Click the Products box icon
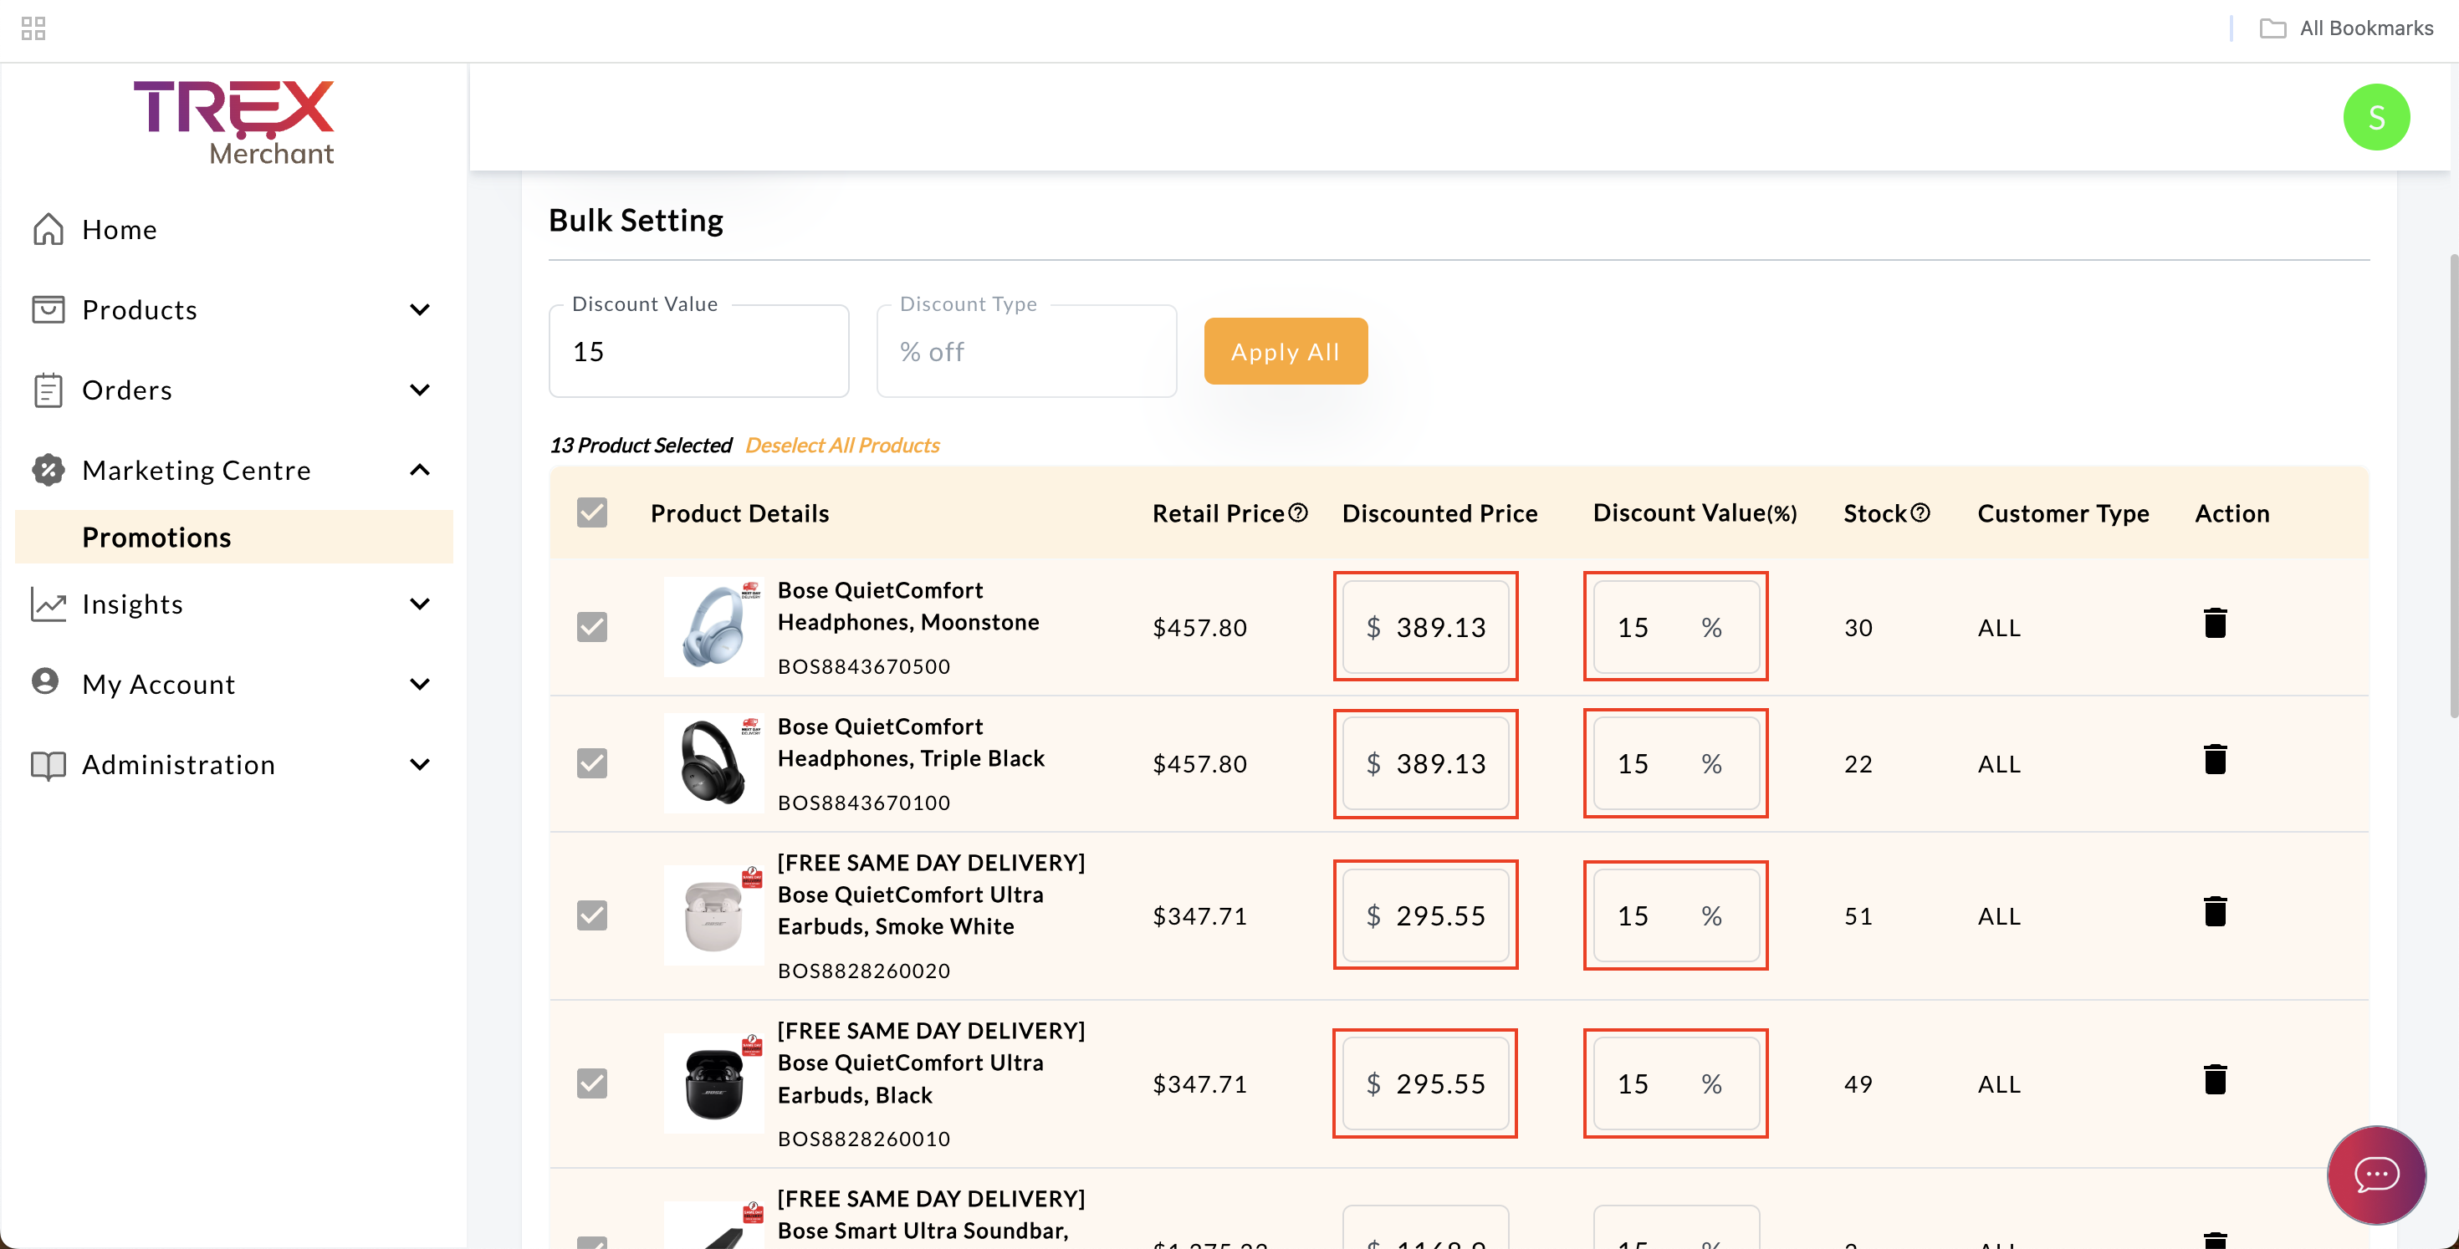Image resolution: width=2459 pixels, height=1249 pixels. (48, 309)
